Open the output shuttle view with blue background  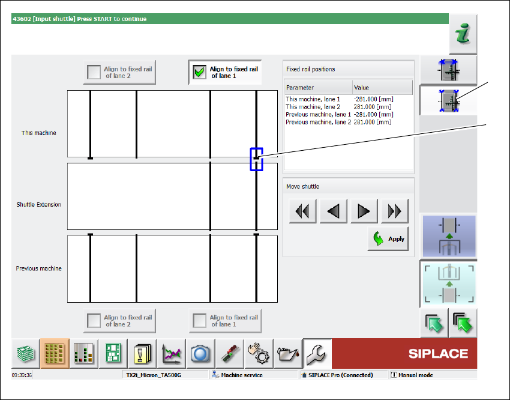449,236
